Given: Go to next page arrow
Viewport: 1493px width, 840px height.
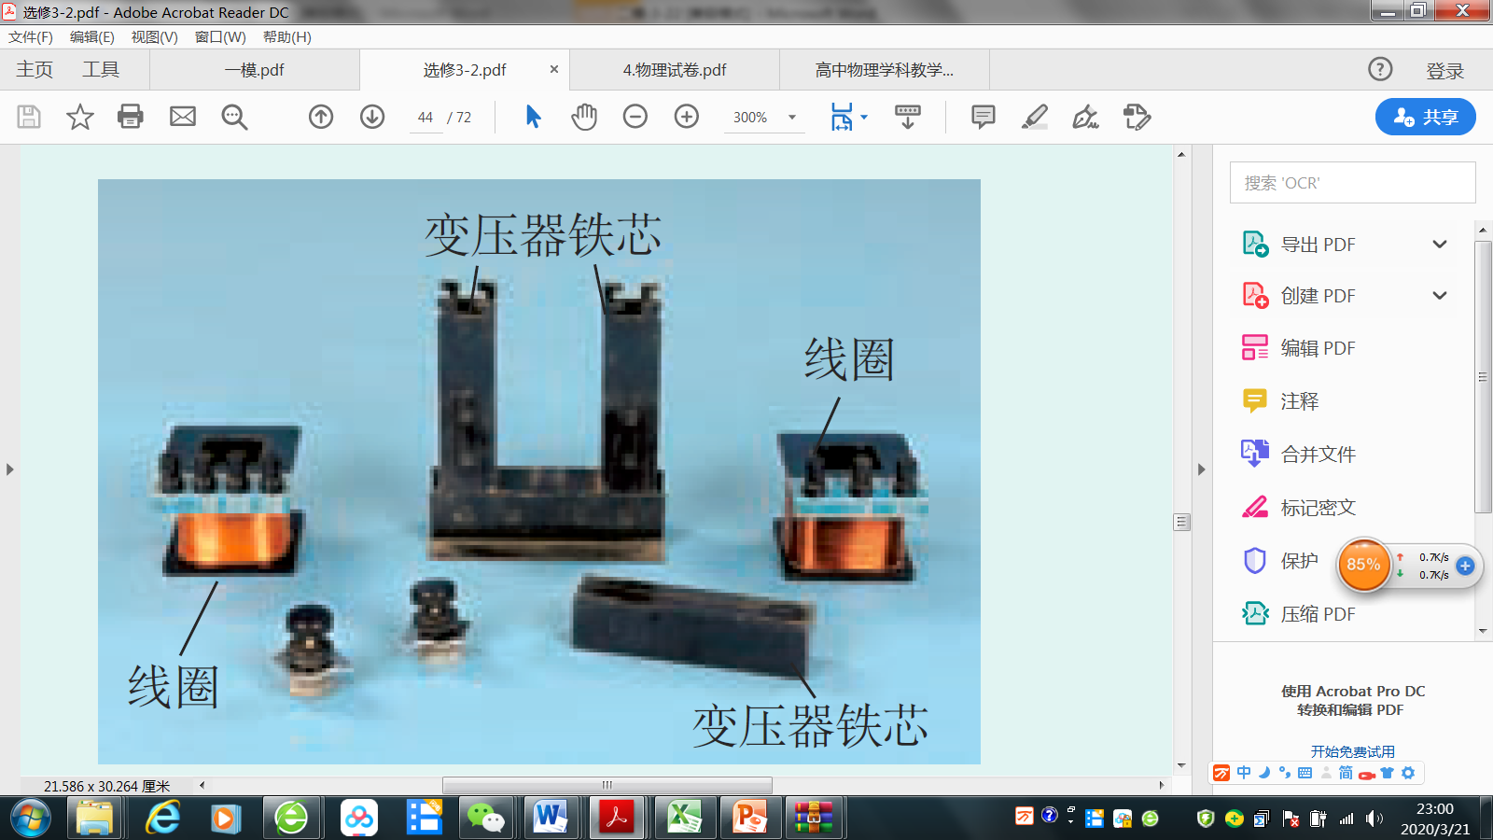Looking at the screenshot, I should (x=372, y=117).
